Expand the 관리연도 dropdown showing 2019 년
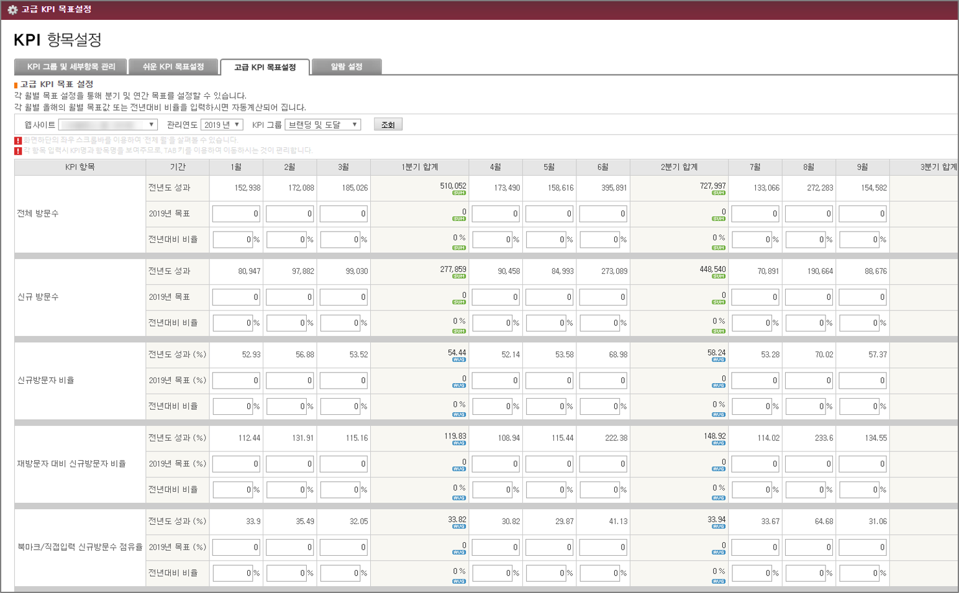 (x=222, y=125)
